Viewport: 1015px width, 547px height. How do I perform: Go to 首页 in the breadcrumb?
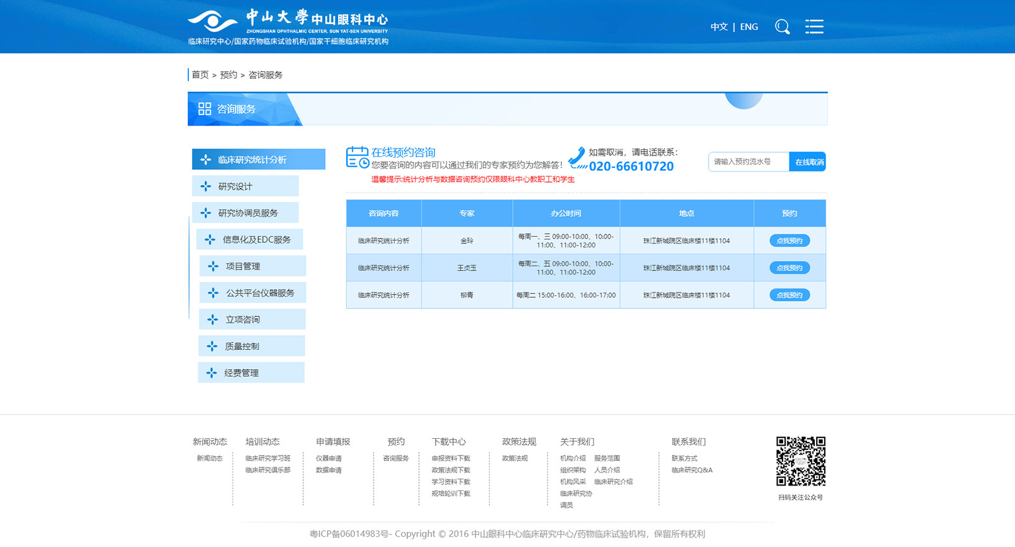(x=200, y=75)
